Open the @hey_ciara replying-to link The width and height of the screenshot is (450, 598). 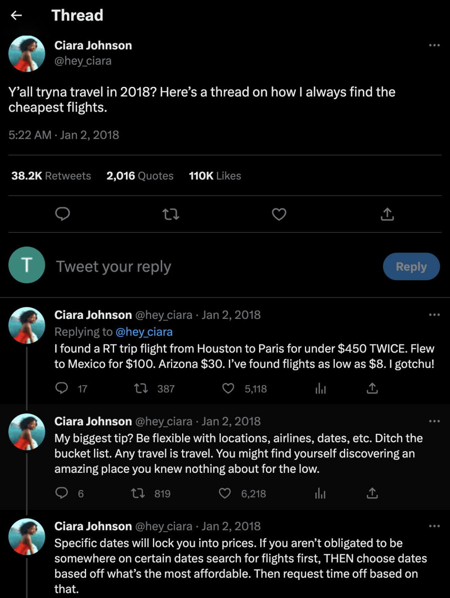point(144,331)
